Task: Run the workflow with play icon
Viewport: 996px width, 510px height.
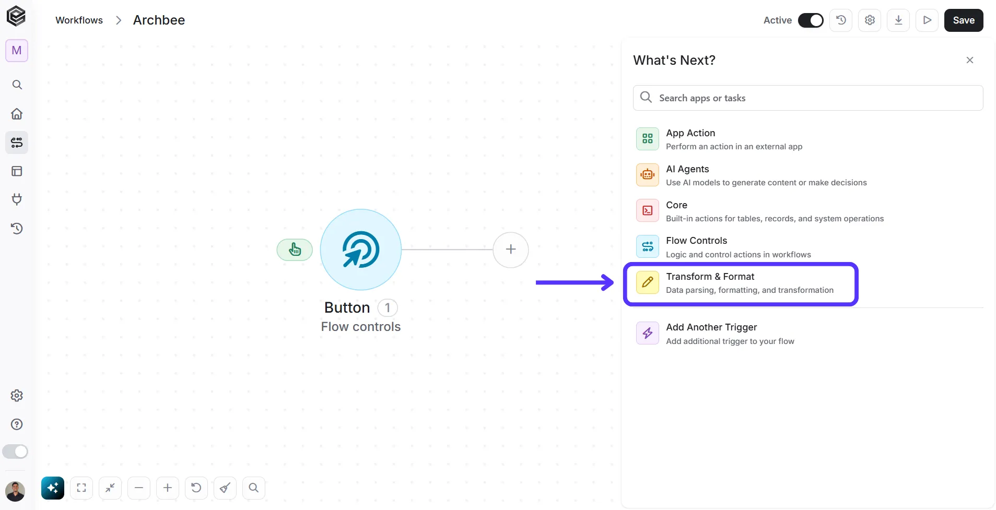Action: tap(927, 20)
